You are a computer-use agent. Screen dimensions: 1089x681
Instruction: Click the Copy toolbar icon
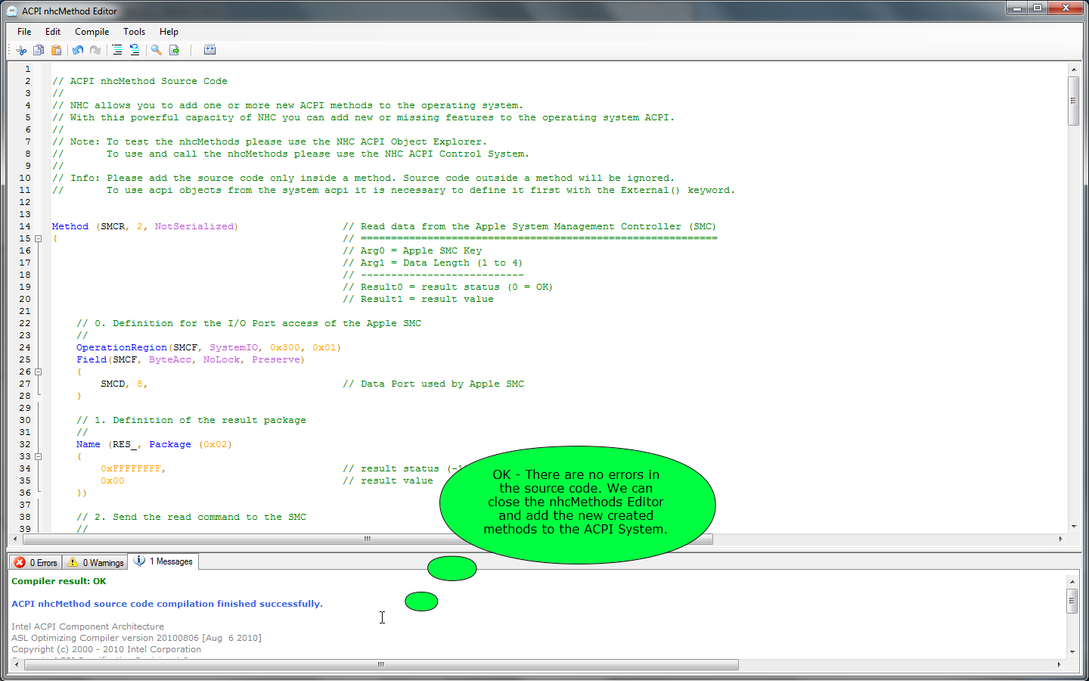click(39, 50)
